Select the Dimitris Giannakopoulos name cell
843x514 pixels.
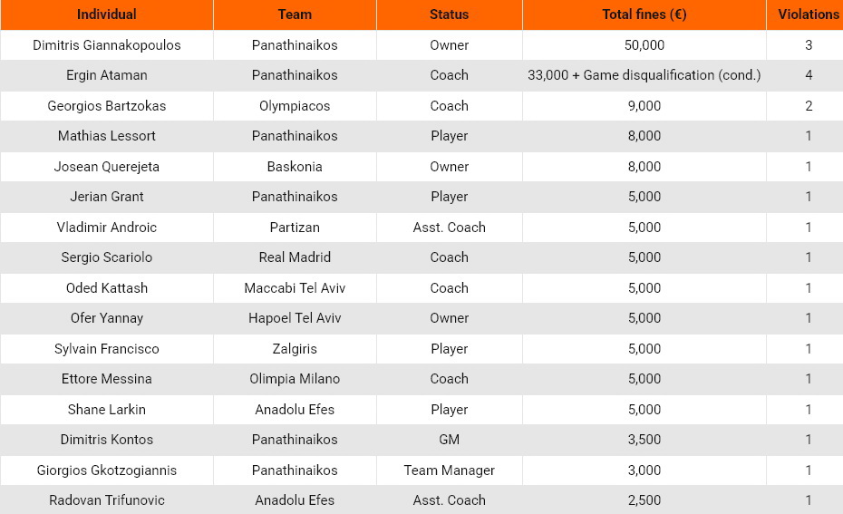point(107,45)
